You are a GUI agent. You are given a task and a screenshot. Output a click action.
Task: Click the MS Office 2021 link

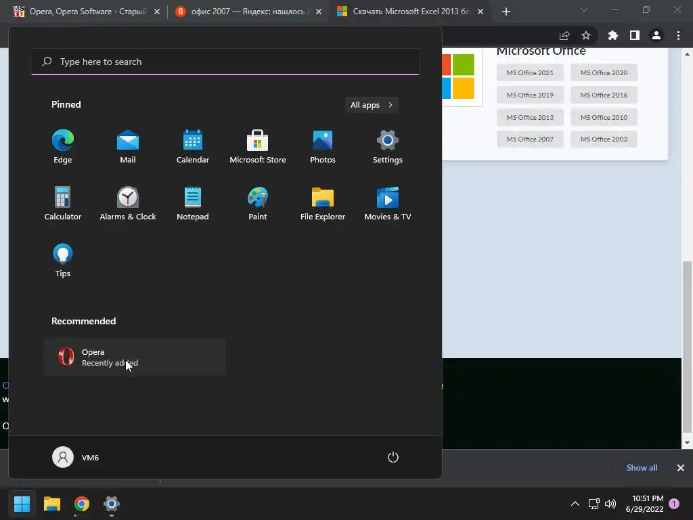click(530, 72)
